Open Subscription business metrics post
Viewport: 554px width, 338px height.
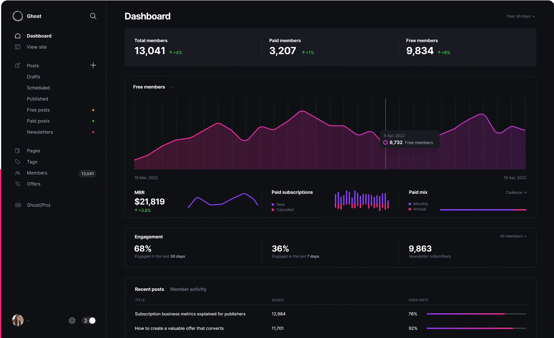tap(190, 314)
